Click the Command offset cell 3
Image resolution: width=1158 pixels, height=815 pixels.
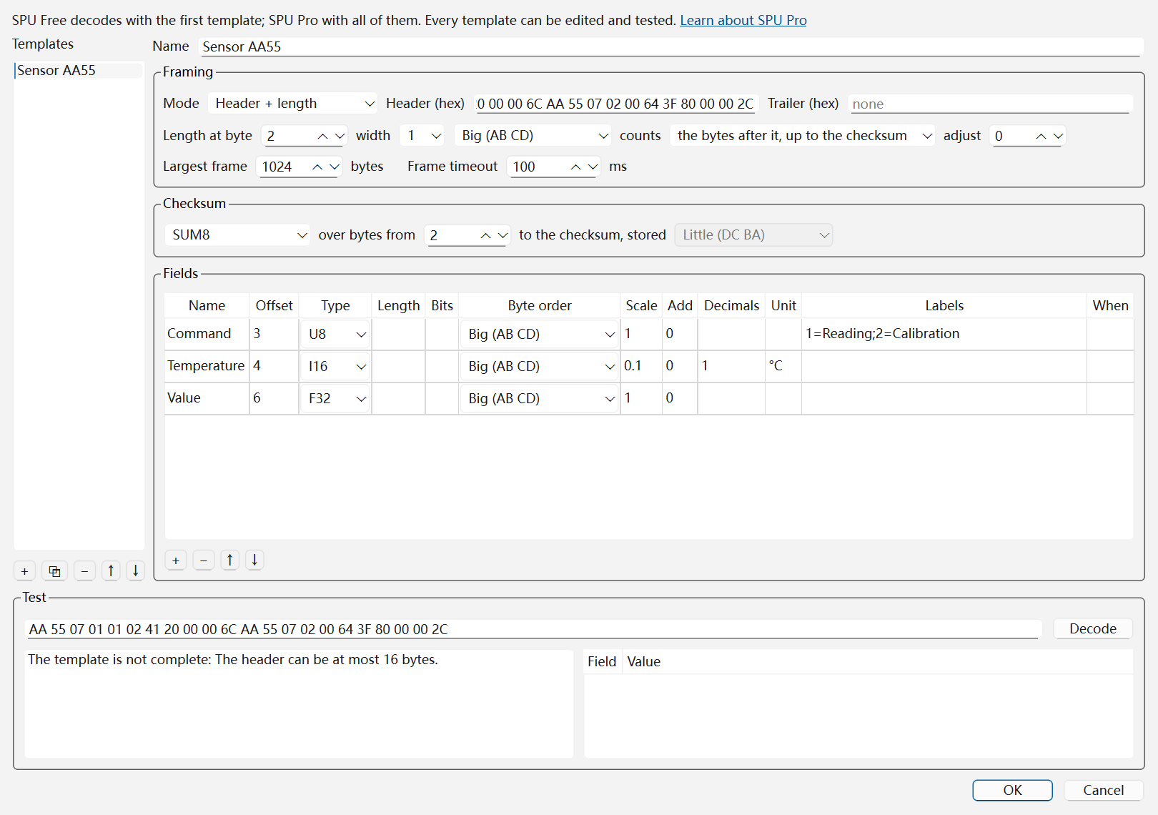tap(274, 334)
